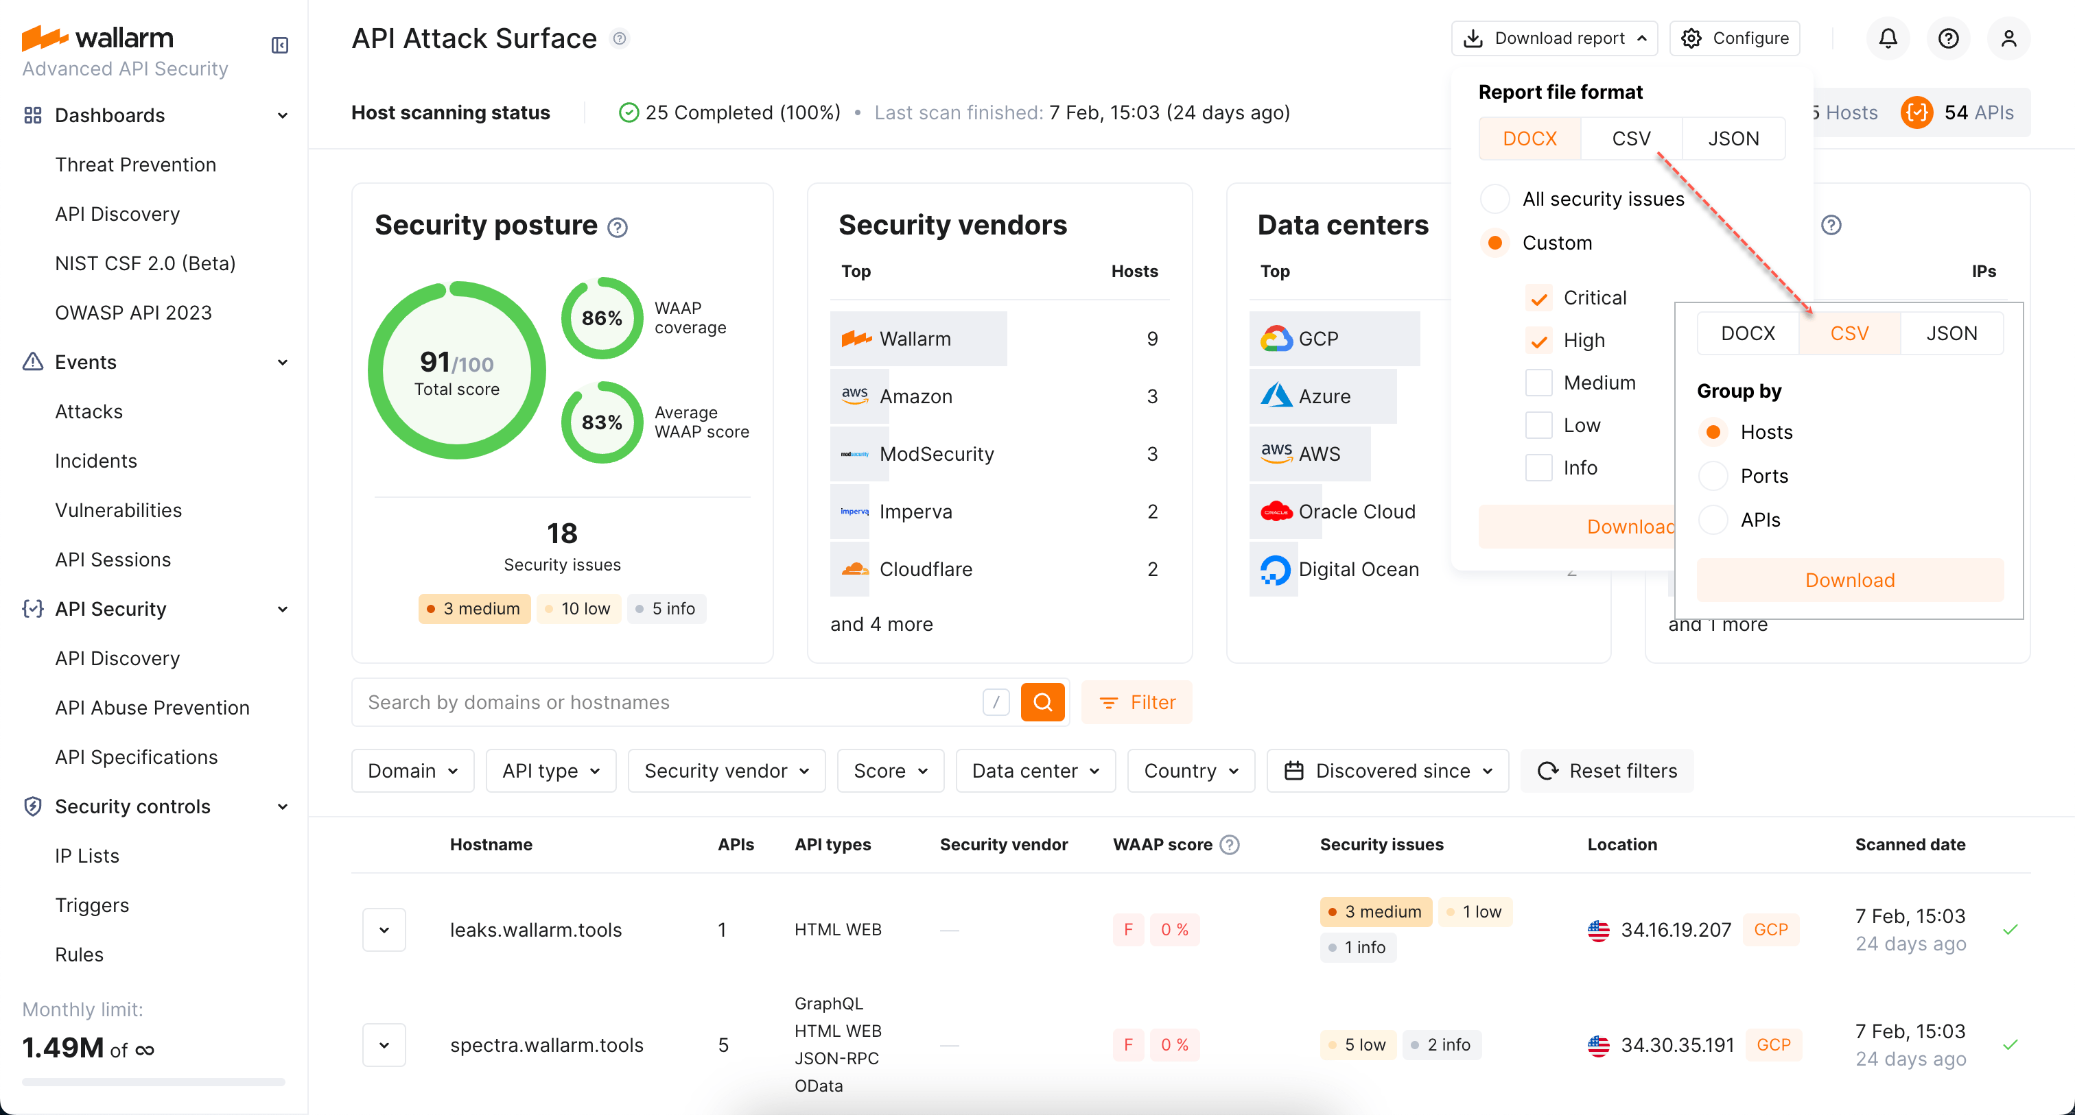Check the Medium severity checkbox
Viewport: 2075px width, 1115px height.
(x=1538, y=383)
